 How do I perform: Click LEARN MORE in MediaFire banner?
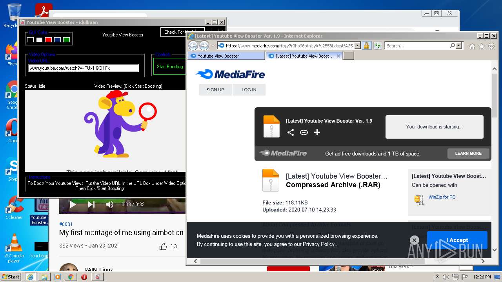pos(468,154)
